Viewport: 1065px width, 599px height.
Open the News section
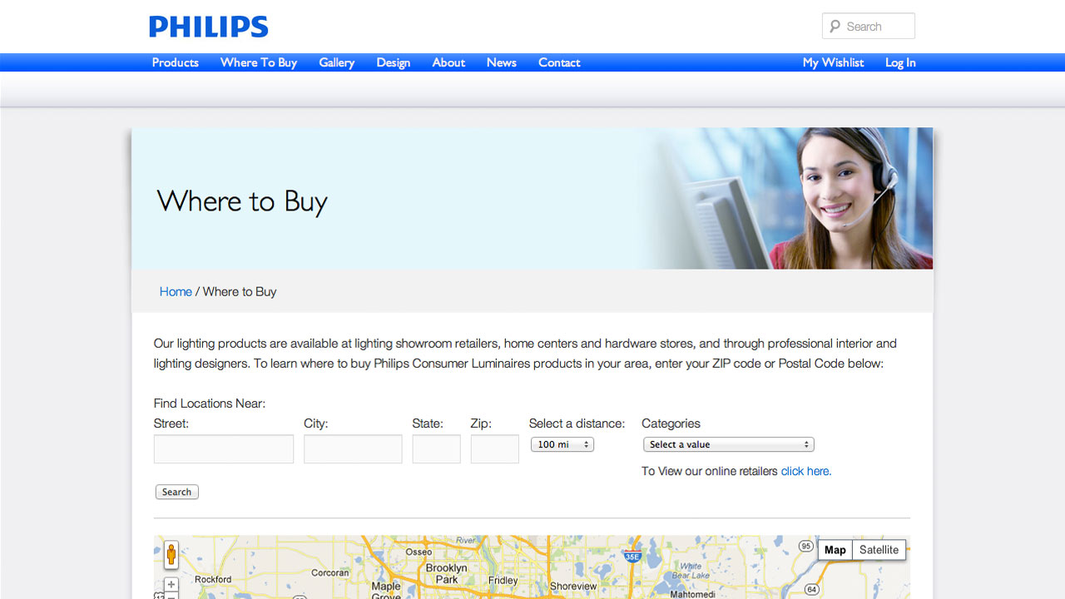pos(502,62)
